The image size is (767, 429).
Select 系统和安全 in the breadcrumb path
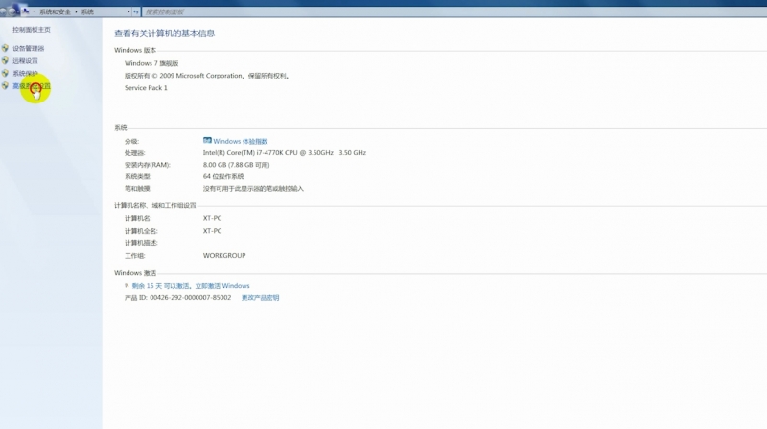coord(55,11)
